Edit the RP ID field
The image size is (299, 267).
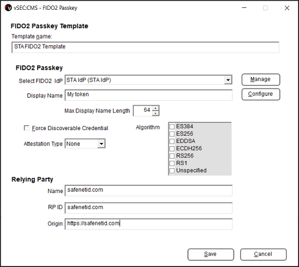point(148,208)
